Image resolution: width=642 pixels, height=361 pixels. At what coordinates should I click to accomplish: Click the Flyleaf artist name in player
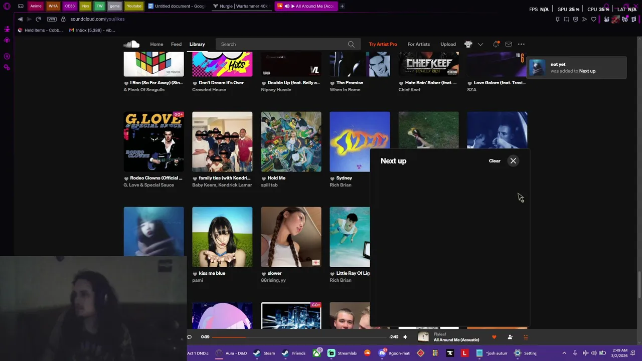440,334
